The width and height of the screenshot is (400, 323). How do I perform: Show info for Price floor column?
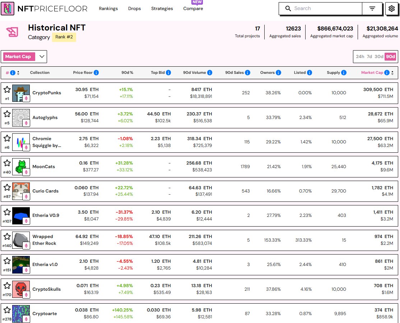pyautogui.click(x=96, y=73)
